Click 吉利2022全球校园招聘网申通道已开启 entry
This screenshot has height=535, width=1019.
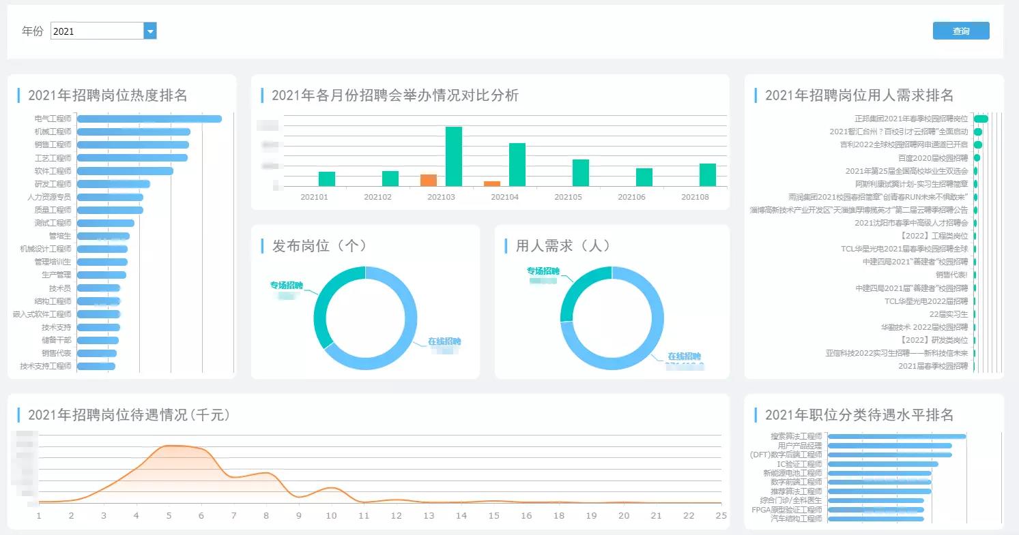(x=904, y=144)
